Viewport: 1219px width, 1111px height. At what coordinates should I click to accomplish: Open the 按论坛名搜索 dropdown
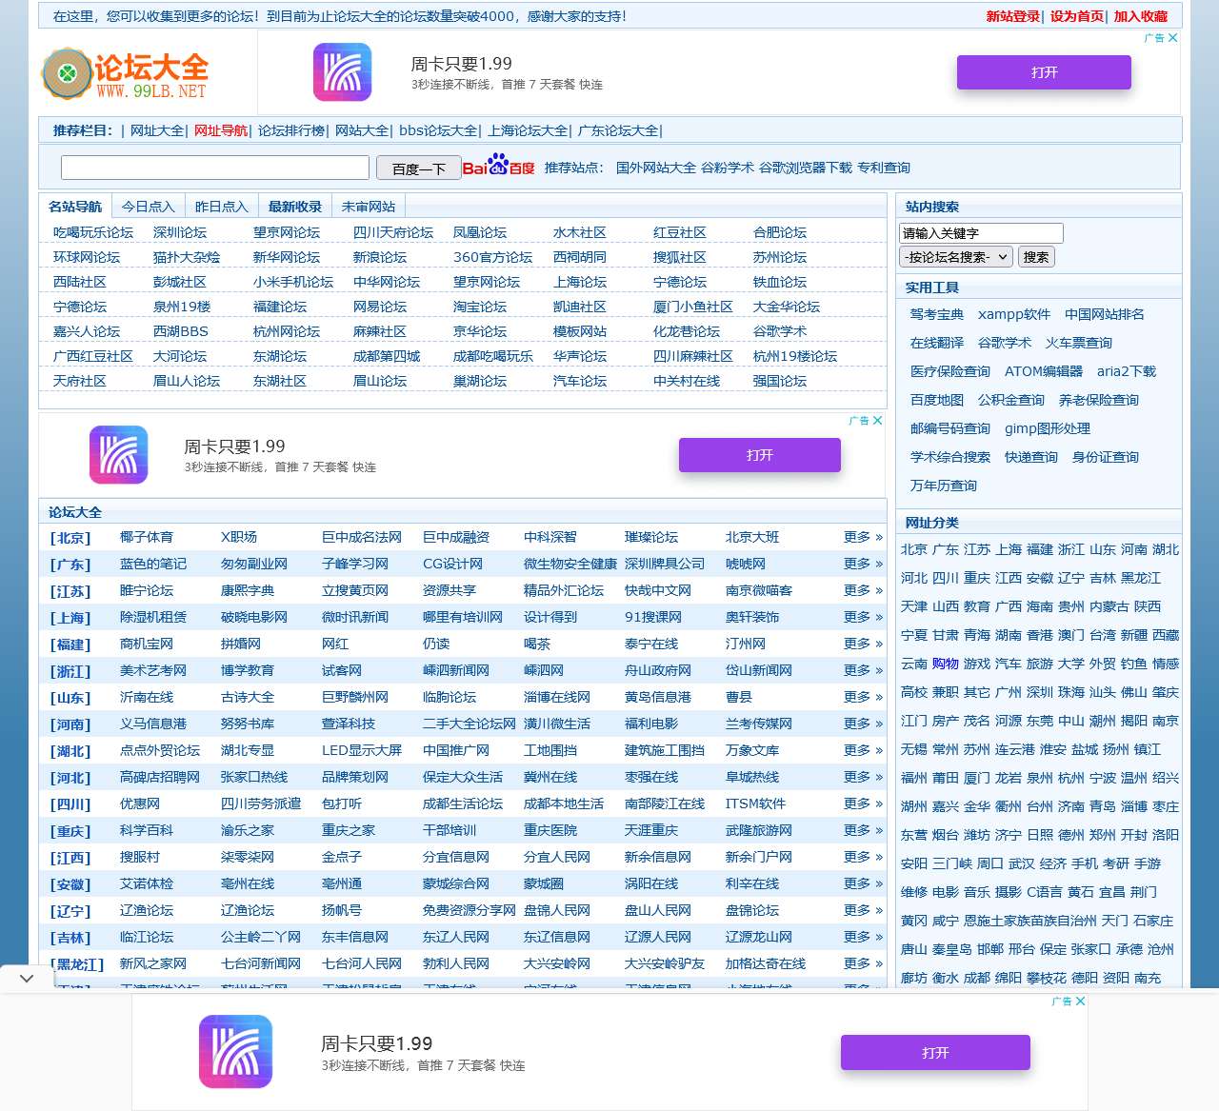click(x=955, y=257)
